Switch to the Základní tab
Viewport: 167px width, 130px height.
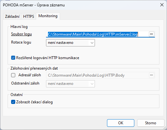12,17
